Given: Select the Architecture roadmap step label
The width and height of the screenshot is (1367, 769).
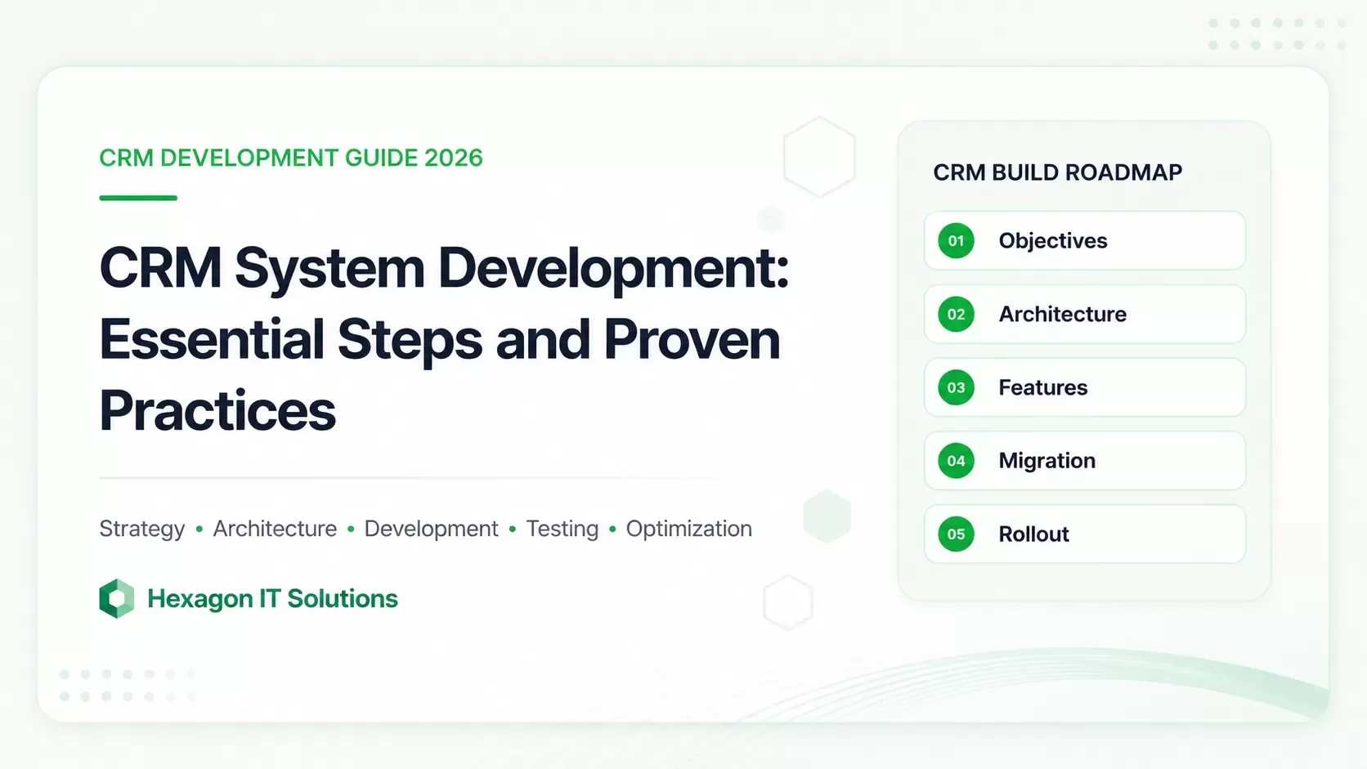Looking at the screenshot, I should point(1062,315).
